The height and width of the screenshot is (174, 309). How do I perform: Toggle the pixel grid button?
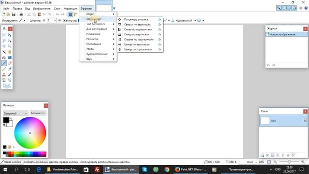[x=70, y=14]
